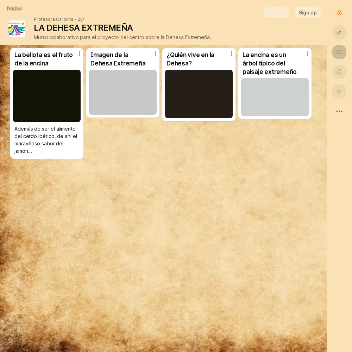
Task: Open options menu for La encina post
Action: point(308,54)
